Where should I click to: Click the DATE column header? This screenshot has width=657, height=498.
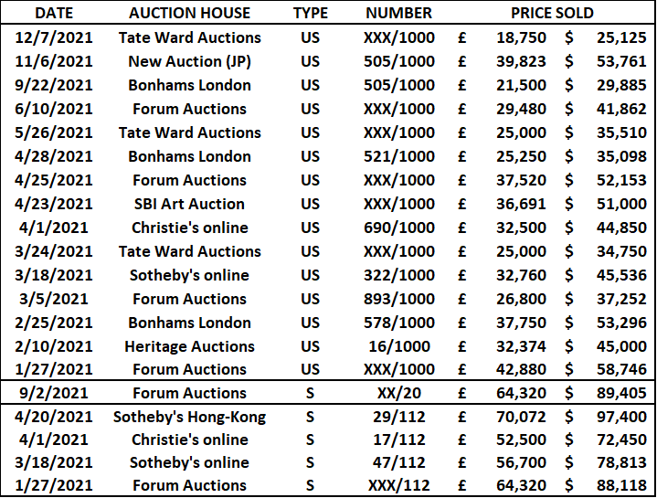tap(54, 13)
